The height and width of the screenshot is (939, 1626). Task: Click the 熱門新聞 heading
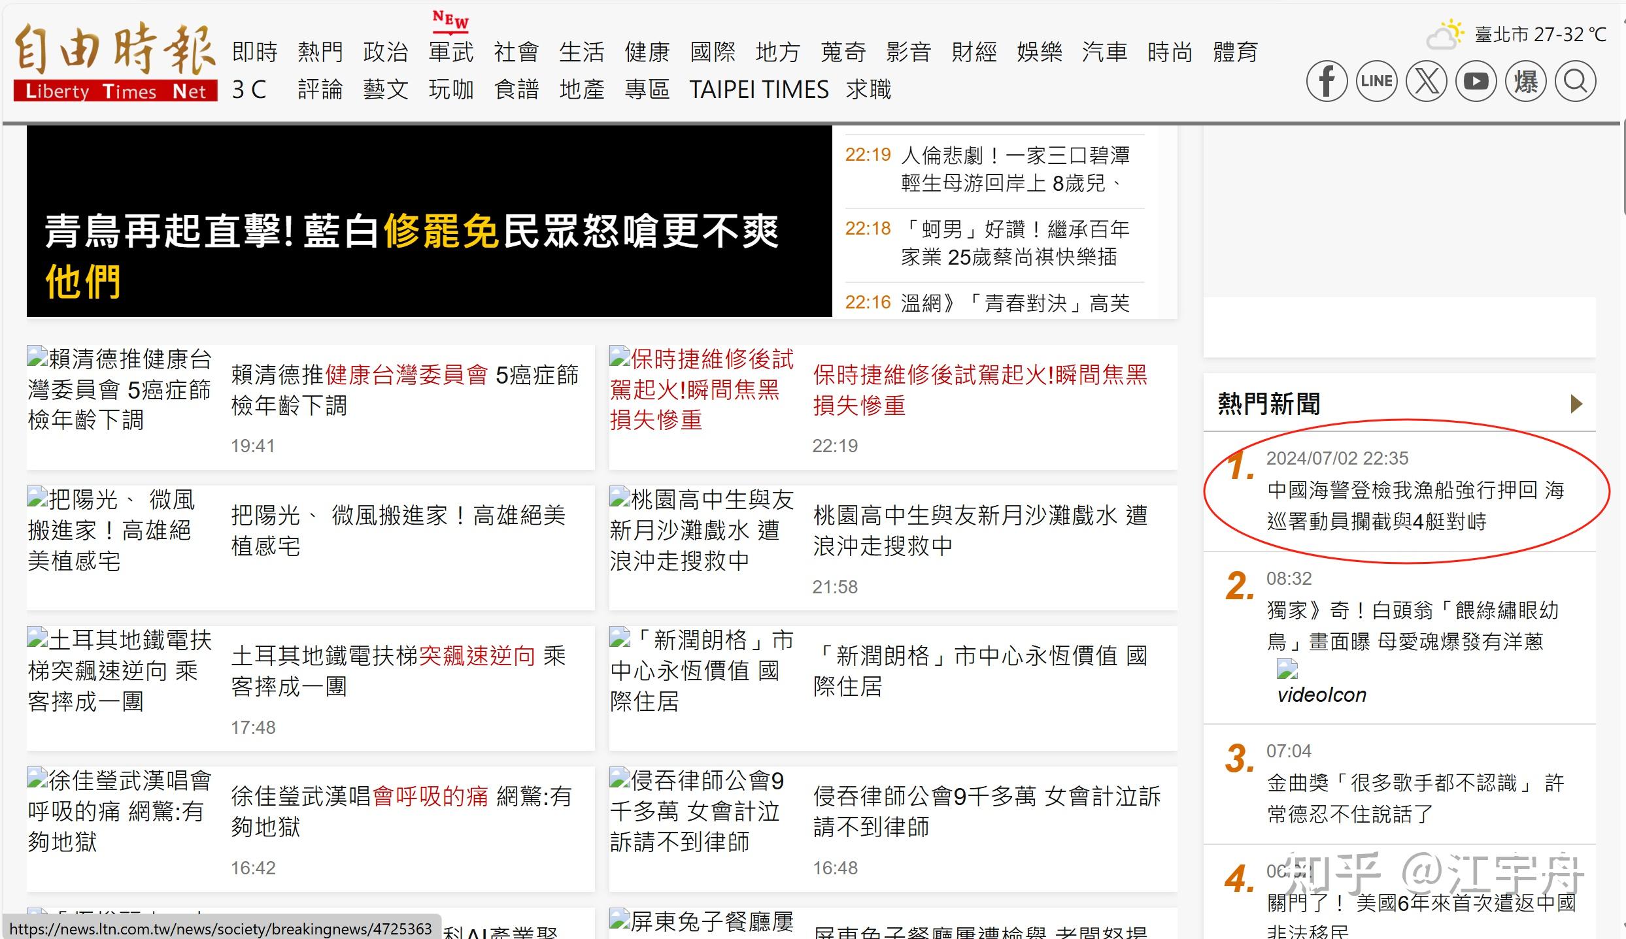pyautogui.click(x=1269, y=404)
